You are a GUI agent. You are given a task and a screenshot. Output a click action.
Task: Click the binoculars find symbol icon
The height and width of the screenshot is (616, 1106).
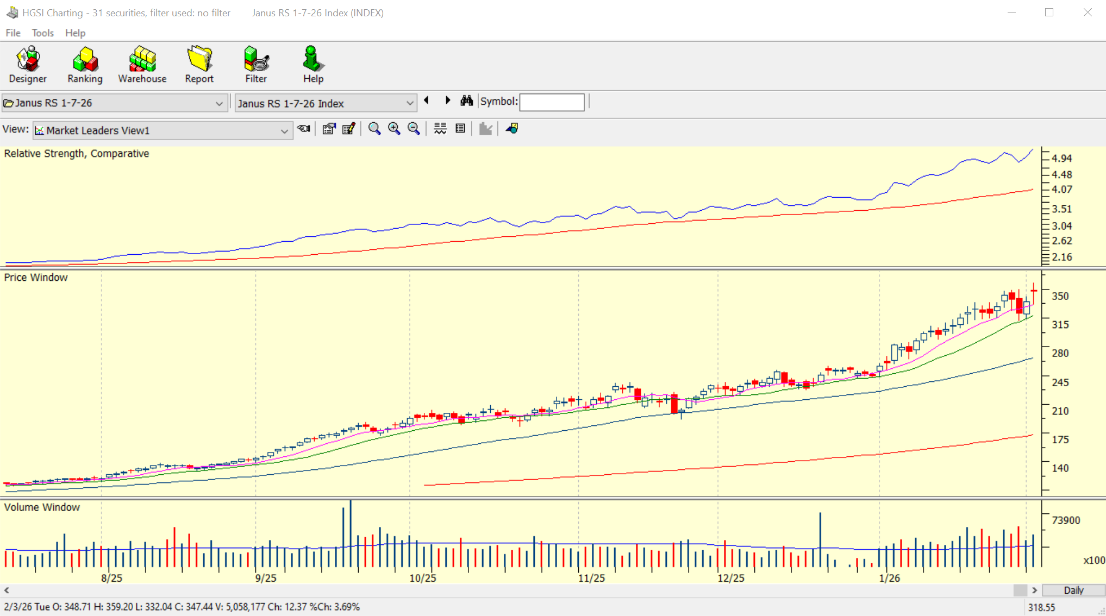466,101
